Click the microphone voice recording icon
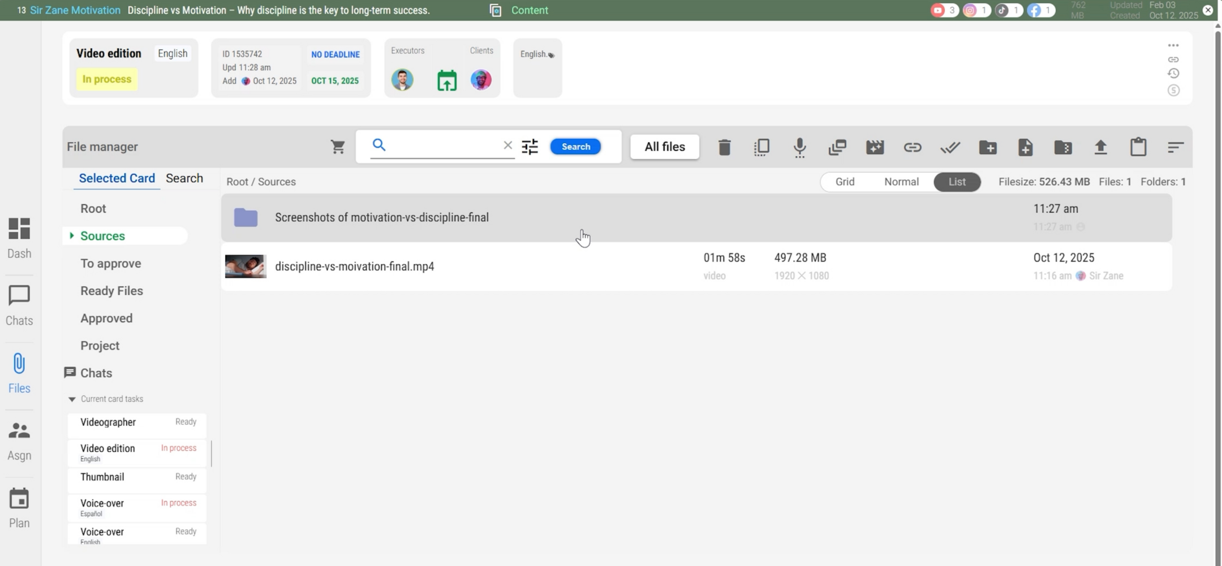This screenshot has height=566, width=1222. [799, 147]
